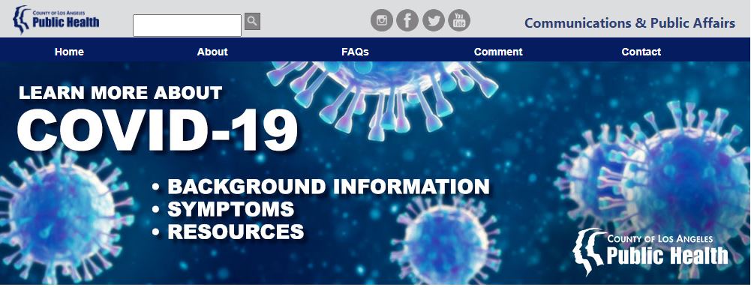
Task: Open the Contact navigation item
Action: point(641,52)
